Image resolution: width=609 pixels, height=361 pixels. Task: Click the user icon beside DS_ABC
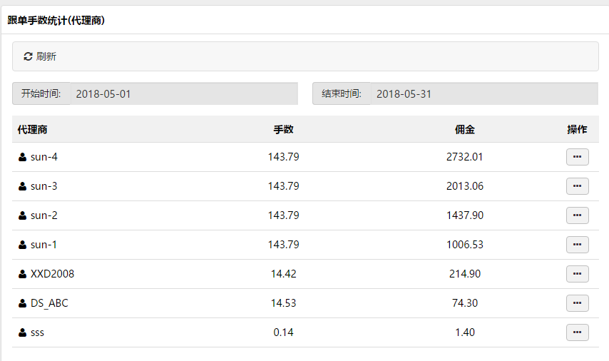click(23, 303)
